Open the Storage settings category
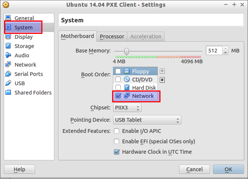 click(29, 46)
